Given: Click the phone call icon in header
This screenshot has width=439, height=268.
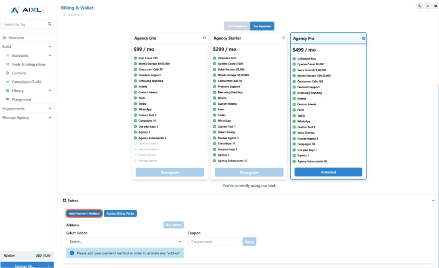Looking at the screenshot, I should pos(420,6).
